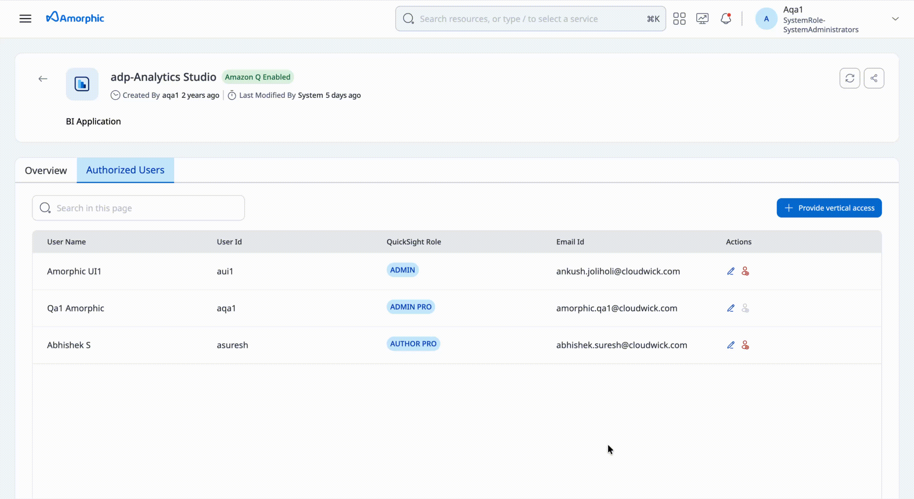
Task: Remove user access for Amorphic UI1
Action: coord(745,272)
